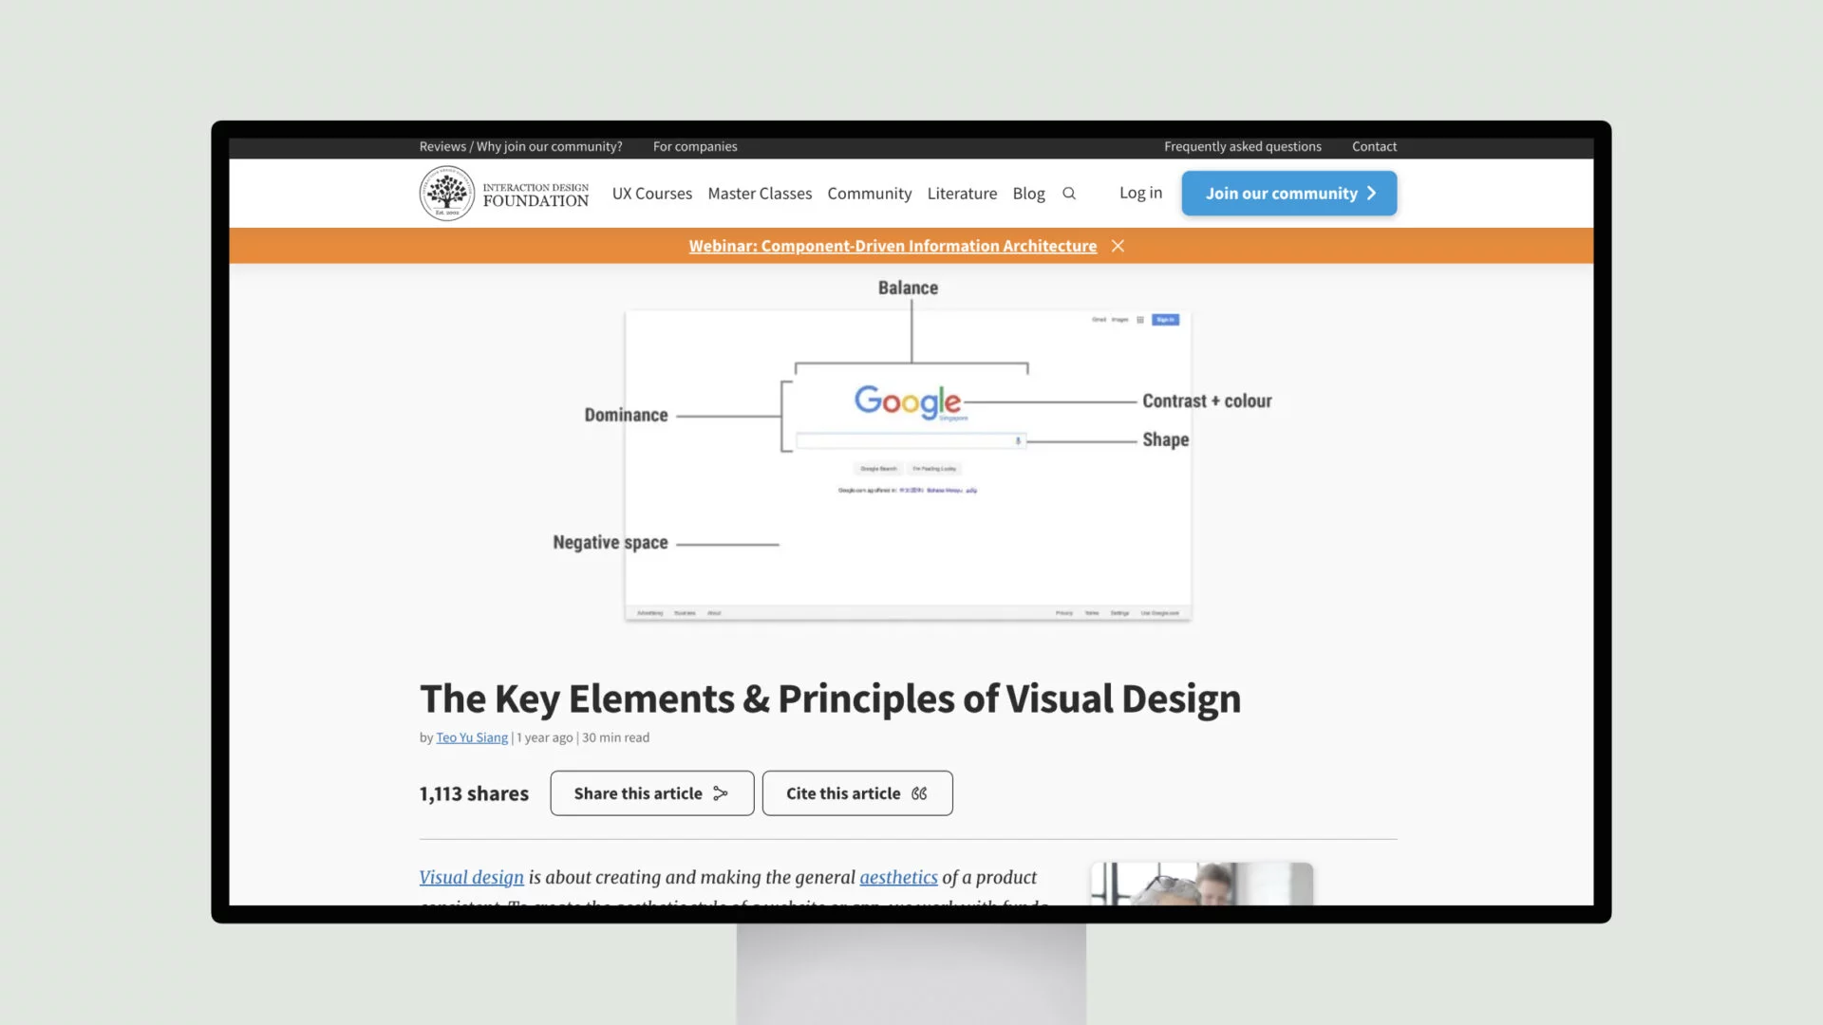Screen dimensions: 1823x1025
Task: Go to the Blog section
Action: pyautogui.click(x=1028, y=194)
